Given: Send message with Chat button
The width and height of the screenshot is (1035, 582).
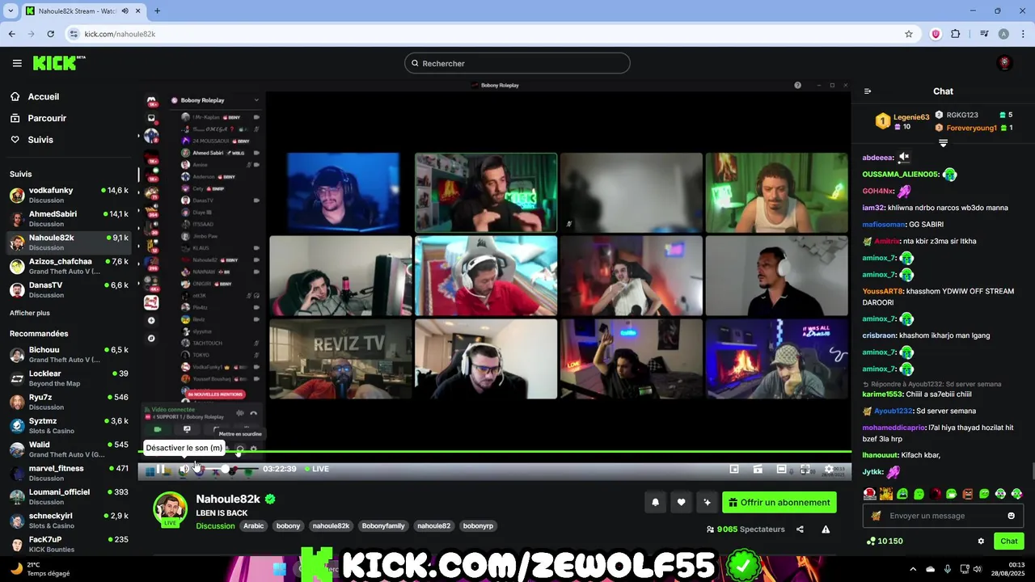Looking at the screenshot, I should (x=1009, y=541).
